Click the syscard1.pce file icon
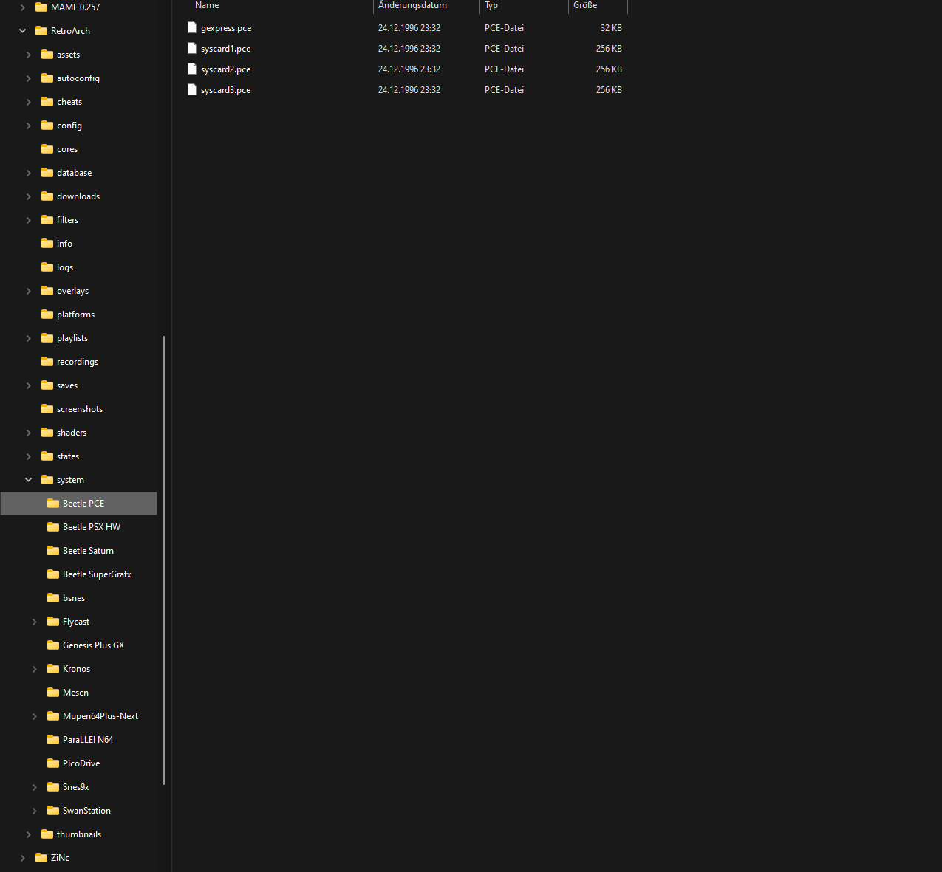This screenshot has width=942, height=872. [192, 48]
